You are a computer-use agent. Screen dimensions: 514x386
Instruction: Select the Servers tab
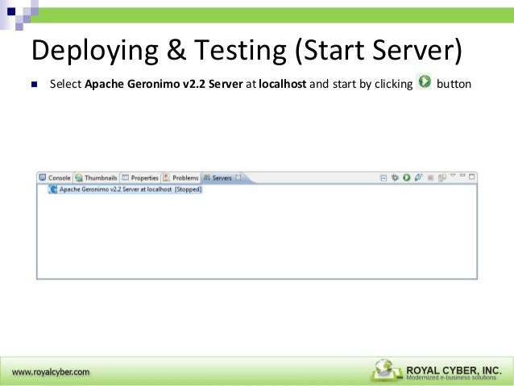tap(222, 178)
